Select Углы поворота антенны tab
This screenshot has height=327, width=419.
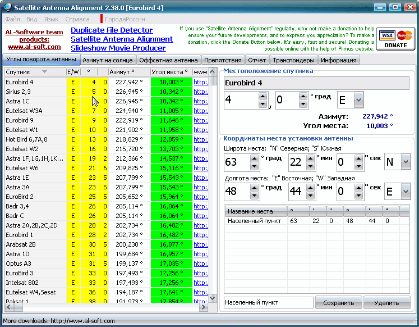41,60
